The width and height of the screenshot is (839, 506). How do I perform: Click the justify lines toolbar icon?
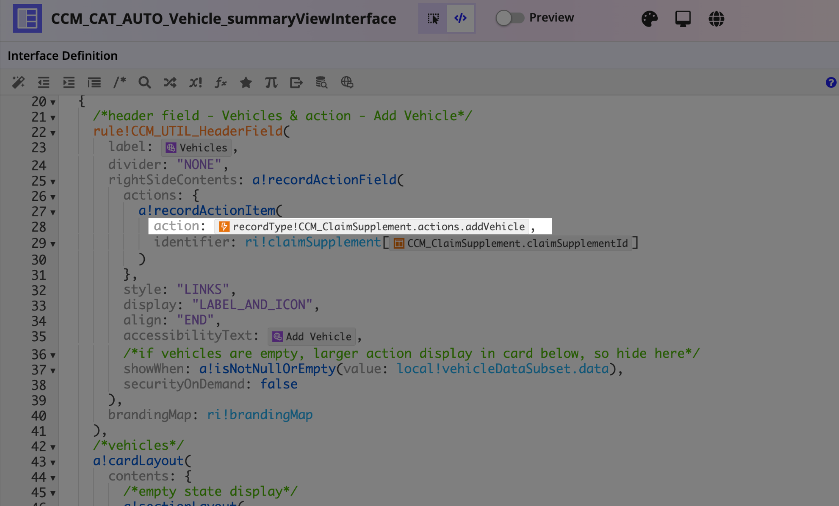[x=94, y=83]
